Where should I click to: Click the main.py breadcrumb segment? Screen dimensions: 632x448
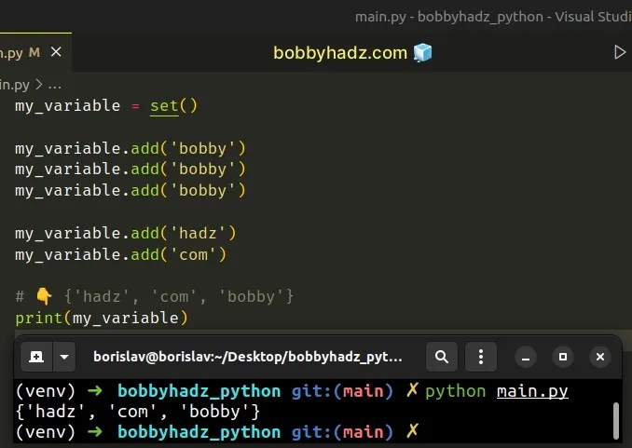[15, 85]
